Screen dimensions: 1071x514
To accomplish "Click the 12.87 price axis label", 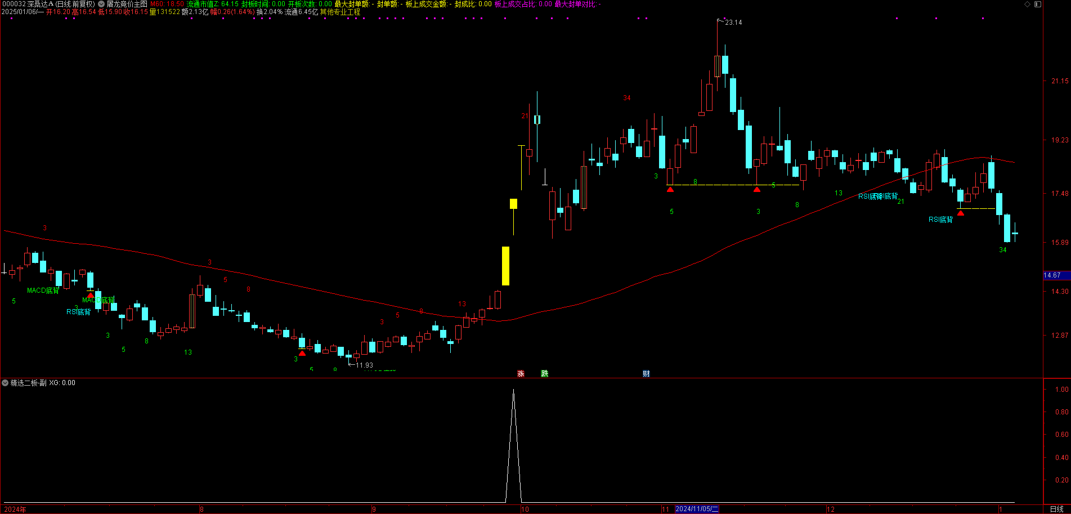I will tap(1060, 336).
